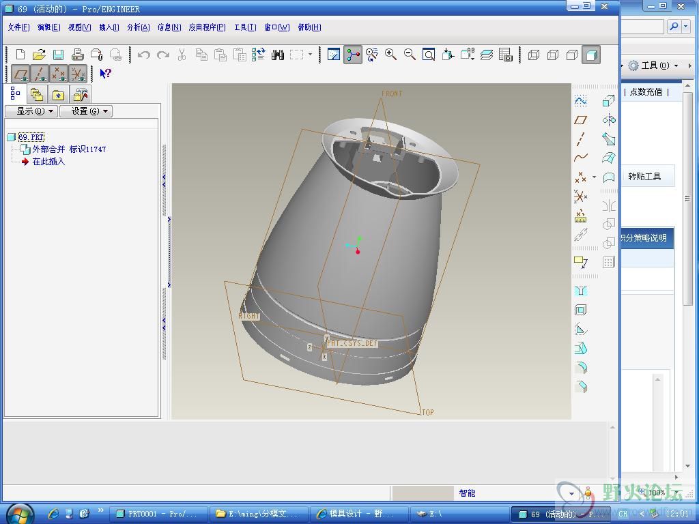Select the Chamfer tool
Image resolution: width=699 pixels, height=524 pixels.
coord(580,386)
